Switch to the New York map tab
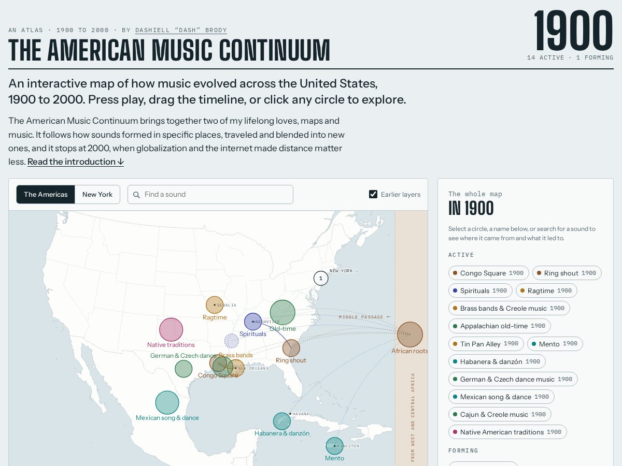The width and height of the screenshot is (622, 466). [x=97, y=195]
